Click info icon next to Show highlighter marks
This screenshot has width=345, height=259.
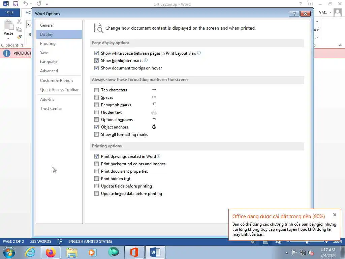(x=146, y=60)
